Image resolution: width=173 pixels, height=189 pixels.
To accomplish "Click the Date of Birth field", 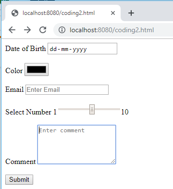I will click(x=82, y=49).
